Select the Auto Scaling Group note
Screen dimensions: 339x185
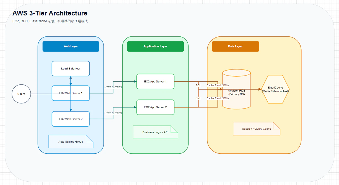[x=71, y=142]
